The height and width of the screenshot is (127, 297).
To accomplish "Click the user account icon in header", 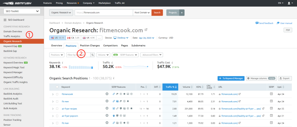I will click(x=289, y=3).
